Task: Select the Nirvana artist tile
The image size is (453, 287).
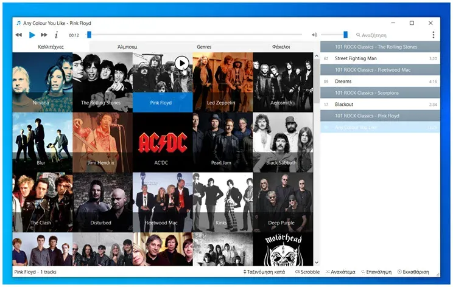Action: pyautogui.click(x=43, y=82)
